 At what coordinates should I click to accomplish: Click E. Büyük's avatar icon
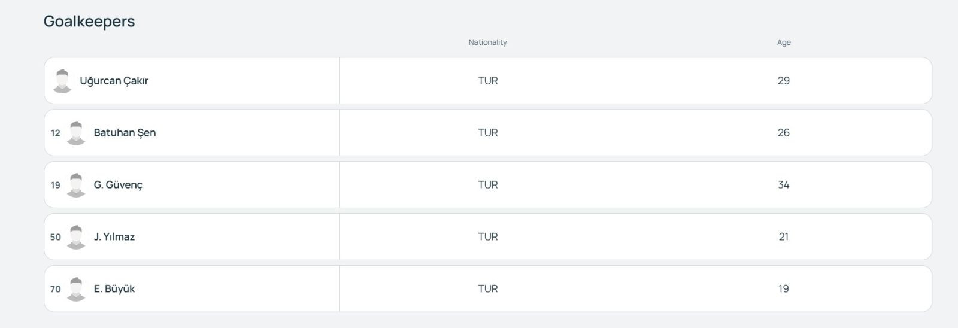pyautogui.click(x=76, y=289)
